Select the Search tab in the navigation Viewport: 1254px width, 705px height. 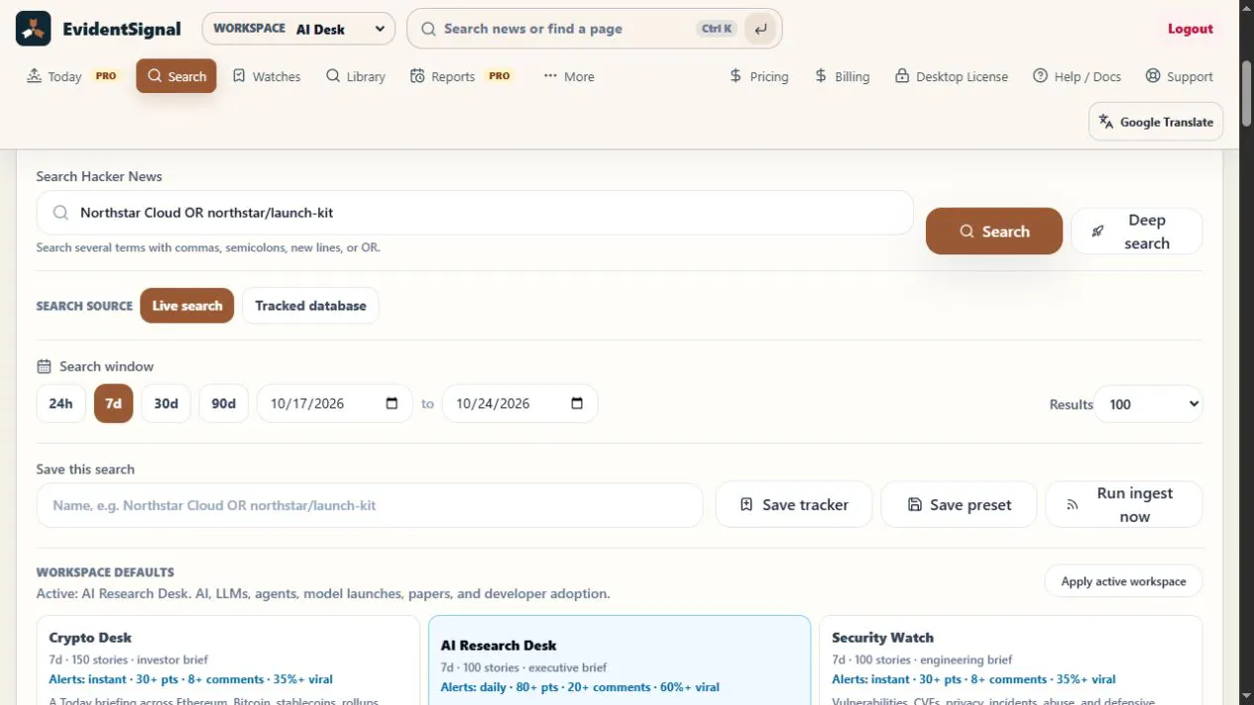(176, 76)
